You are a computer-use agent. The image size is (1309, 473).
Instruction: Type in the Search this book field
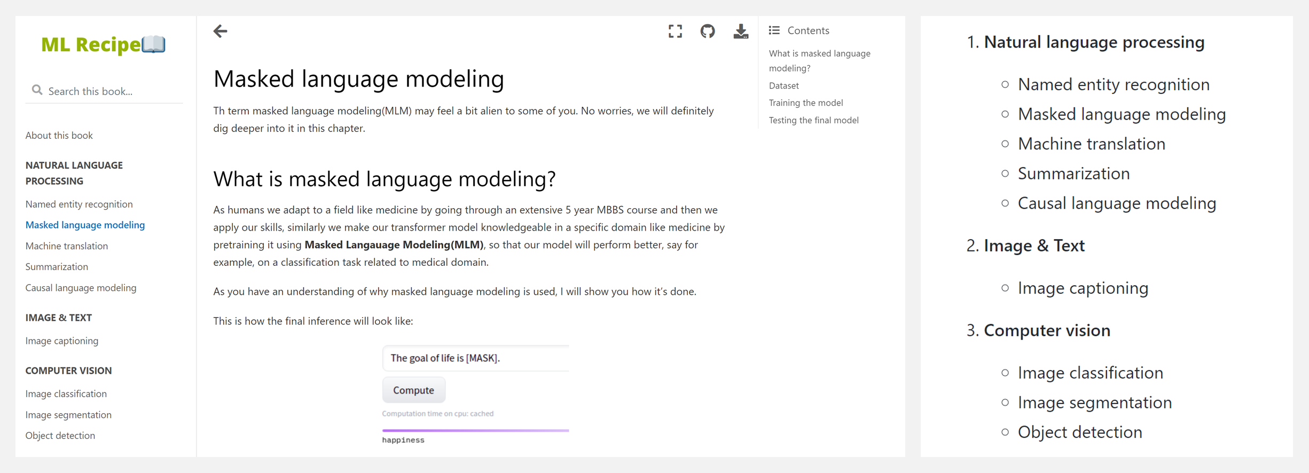[112, 91]
